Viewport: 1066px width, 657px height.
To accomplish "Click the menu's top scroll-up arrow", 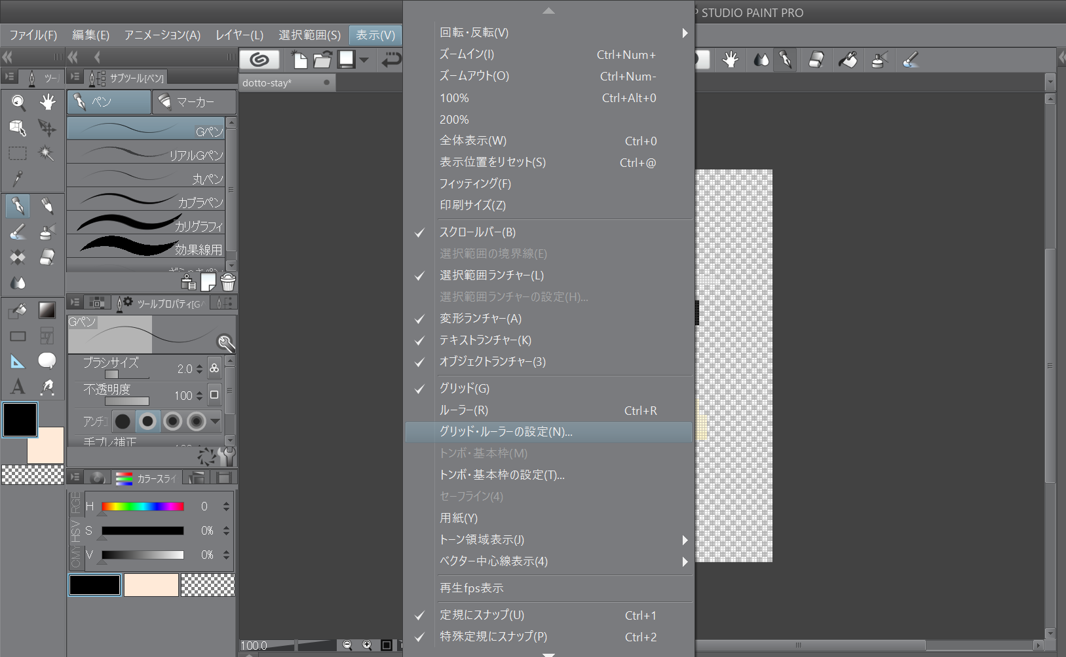I will (549, 10).
